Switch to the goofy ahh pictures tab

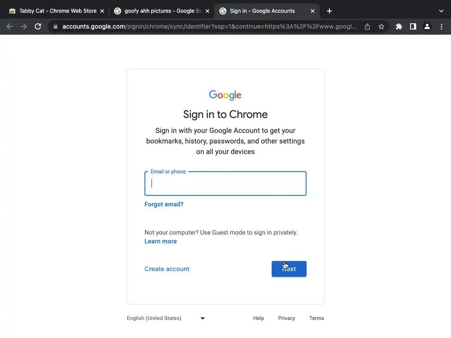click(x=159, y=11)
